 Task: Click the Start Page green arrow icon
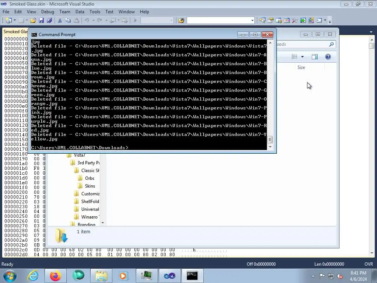pos(303,21)
